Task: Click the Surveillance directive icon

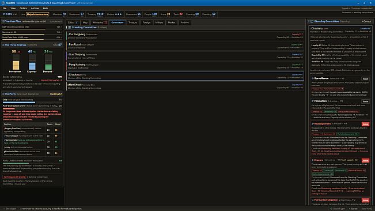Action: [313, 78]
